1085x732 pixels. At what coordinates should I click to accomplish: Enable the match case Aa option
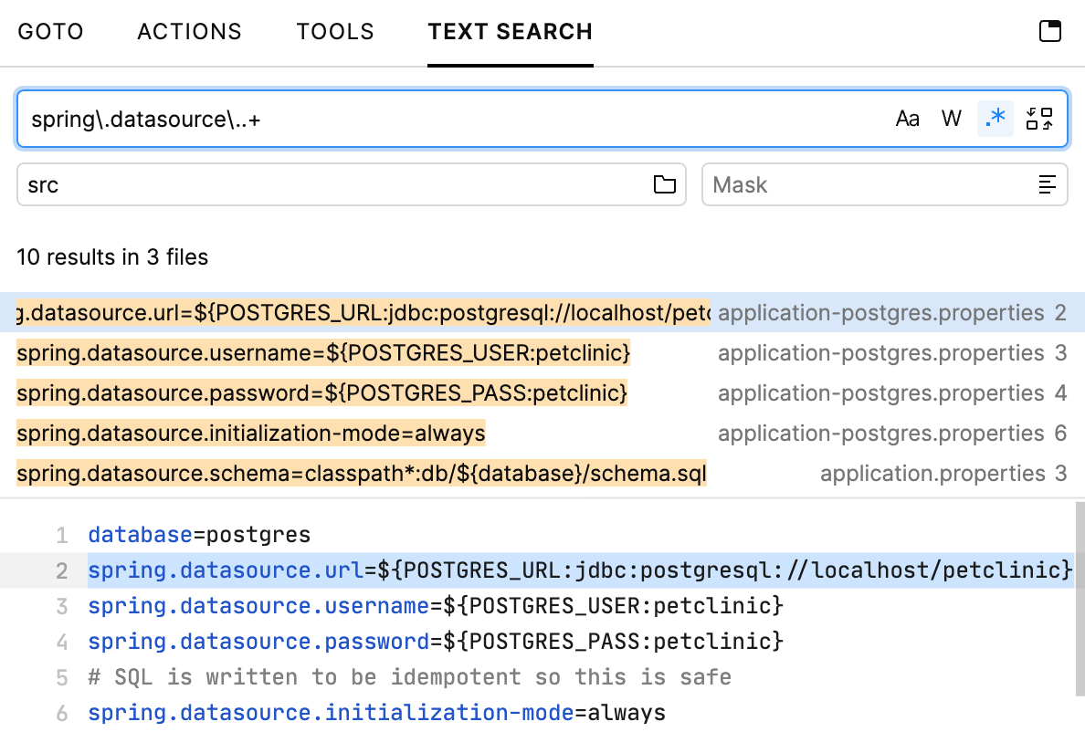[x=907, y=118]
